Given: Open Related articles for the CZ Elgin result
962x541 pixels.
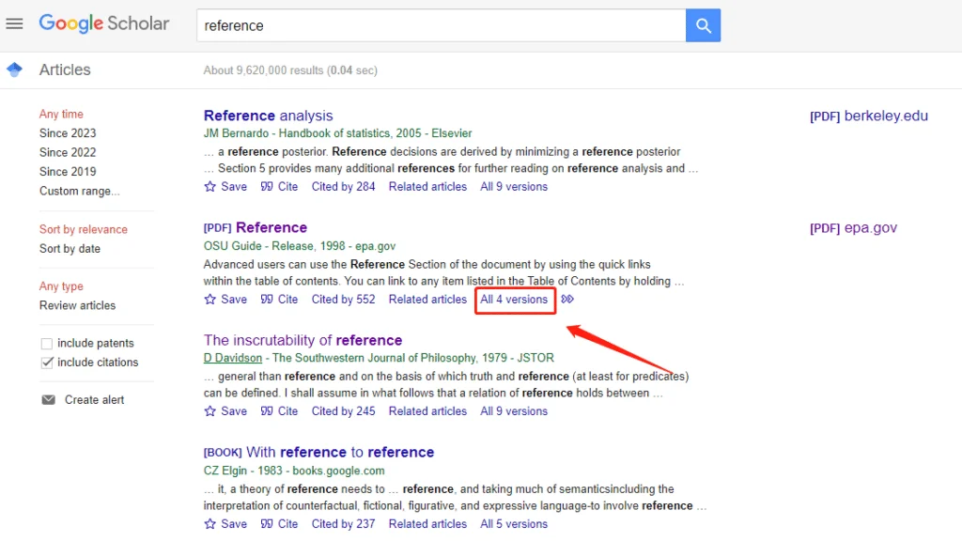Looking at the screenshot, I should pyautogui.click(x=427, y=524).
